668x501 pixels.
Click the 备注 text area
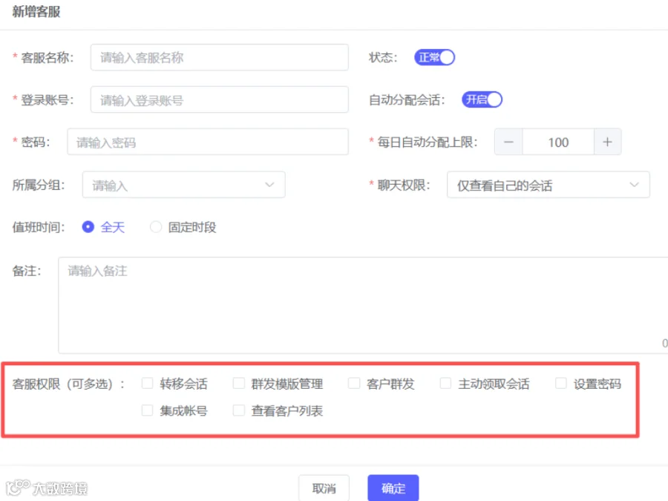tap(363, 305)
